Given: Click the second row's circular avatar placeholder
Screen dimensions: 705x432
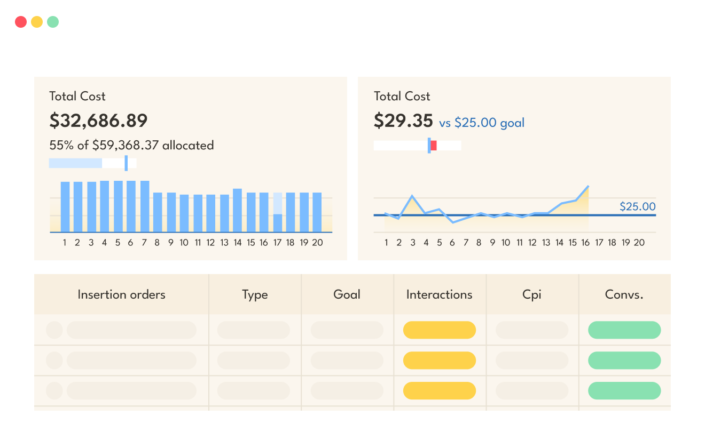Looking at the screenshot, I should tap(54, 361).
